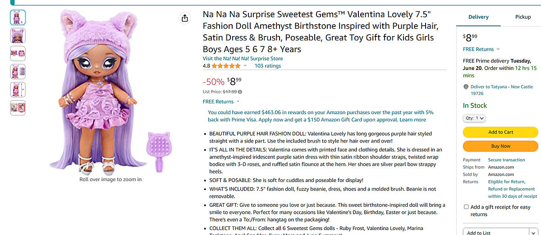Open the 103 ratings link
Screen dimensions: 541x235
(267, 66)
